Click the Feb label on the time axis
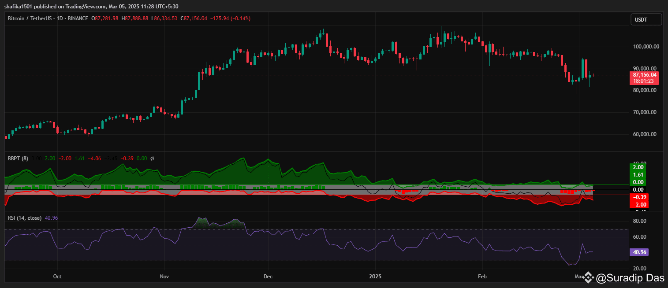Image resolution: width=668 pixels, height=288 pixels. point(482,277)
